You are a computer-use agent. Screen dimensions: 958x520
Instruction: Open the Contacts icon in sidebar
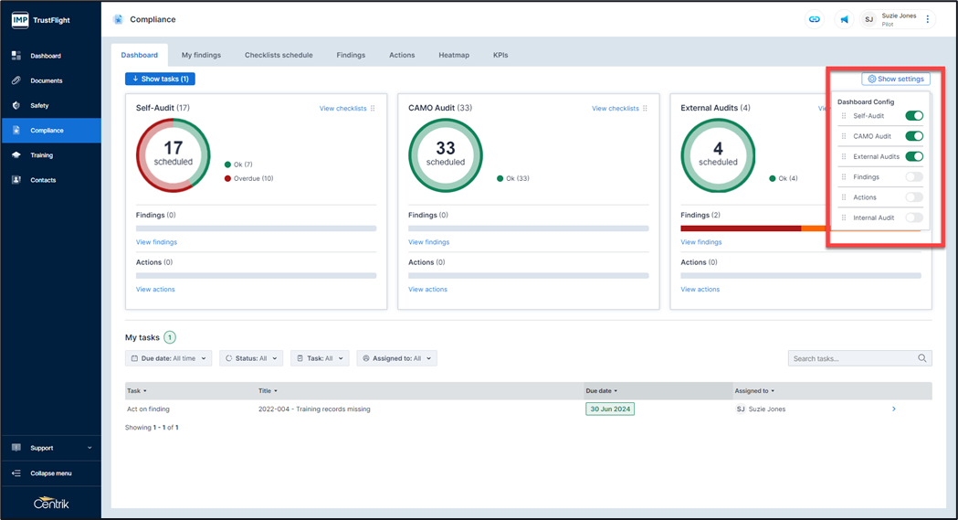click(16, 180)
